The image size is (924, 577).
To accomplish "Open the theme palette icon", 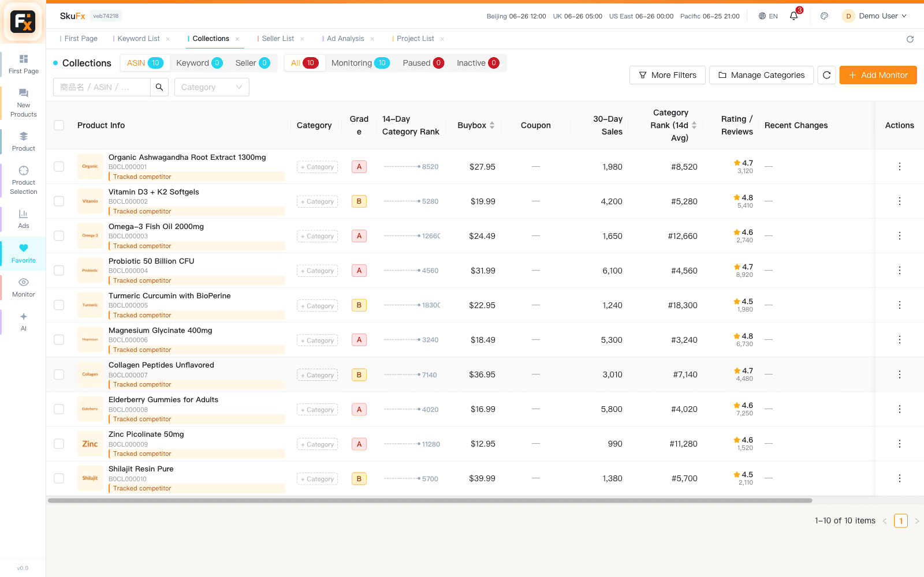I will [x=825, y=16].
